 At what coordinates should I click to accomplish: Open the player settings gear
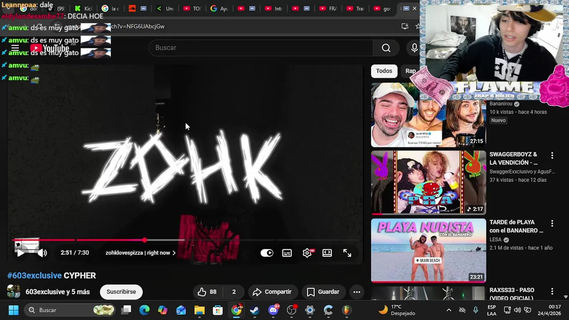pos(307,253)
